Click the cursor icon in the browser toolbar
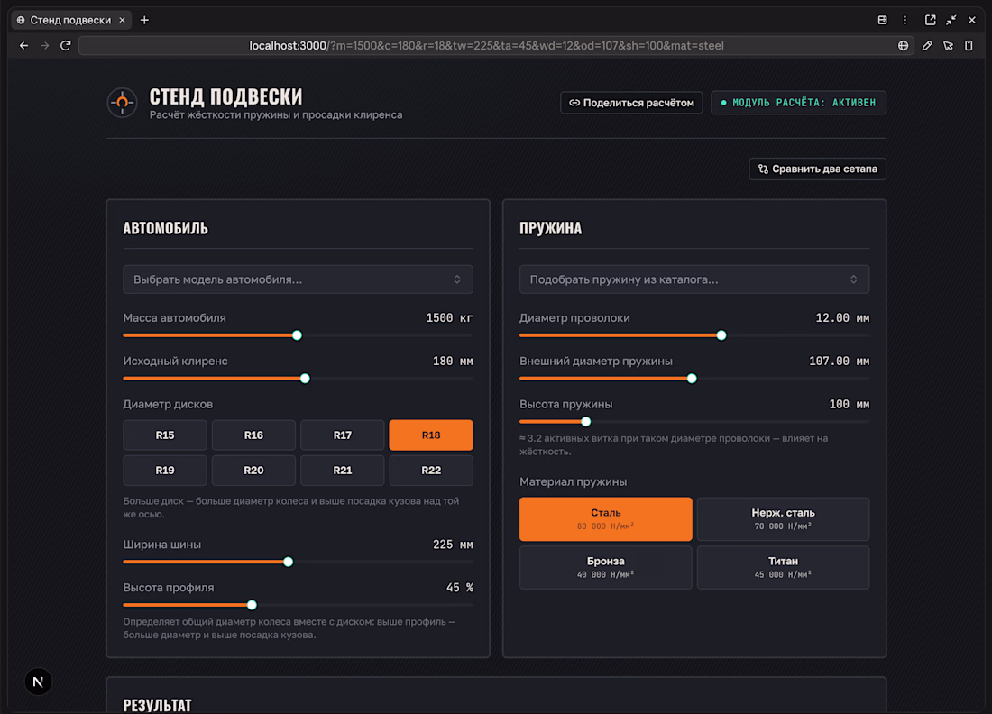Viewport: 992px width, 714px height. (948, 46)
